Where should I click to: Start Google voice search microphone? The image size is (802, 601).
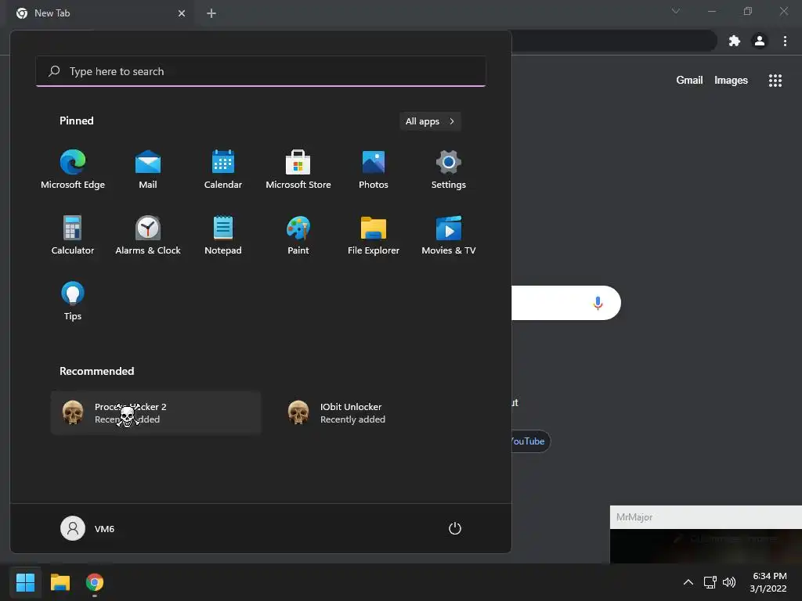pos(598,303)
